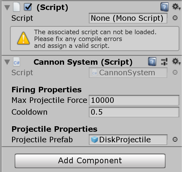Click the Cannon System (Script) header title
This screenshot has height=172, width=182.
(x=83, y=62)
